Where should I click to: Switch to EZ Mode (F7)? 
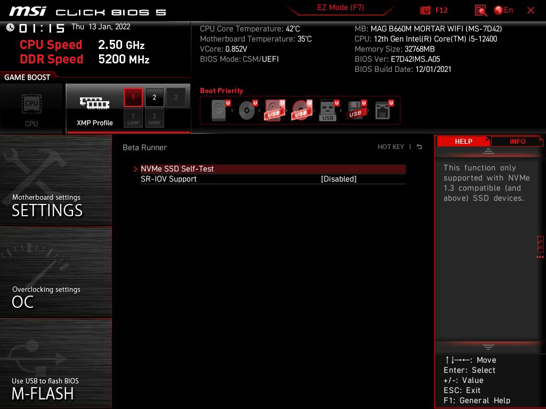(341, 8)
